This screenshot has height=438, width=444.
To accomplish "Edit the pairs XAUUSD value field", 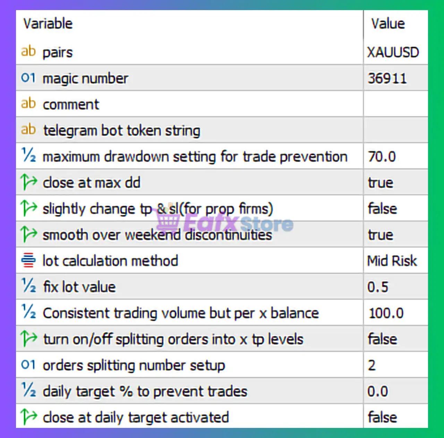I will 393,52.
